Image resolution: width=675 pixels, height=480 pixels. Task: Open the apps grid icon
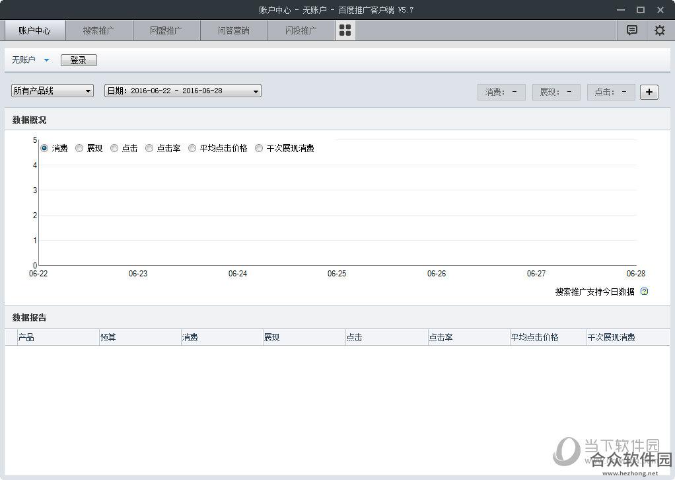tap(345, 30)
